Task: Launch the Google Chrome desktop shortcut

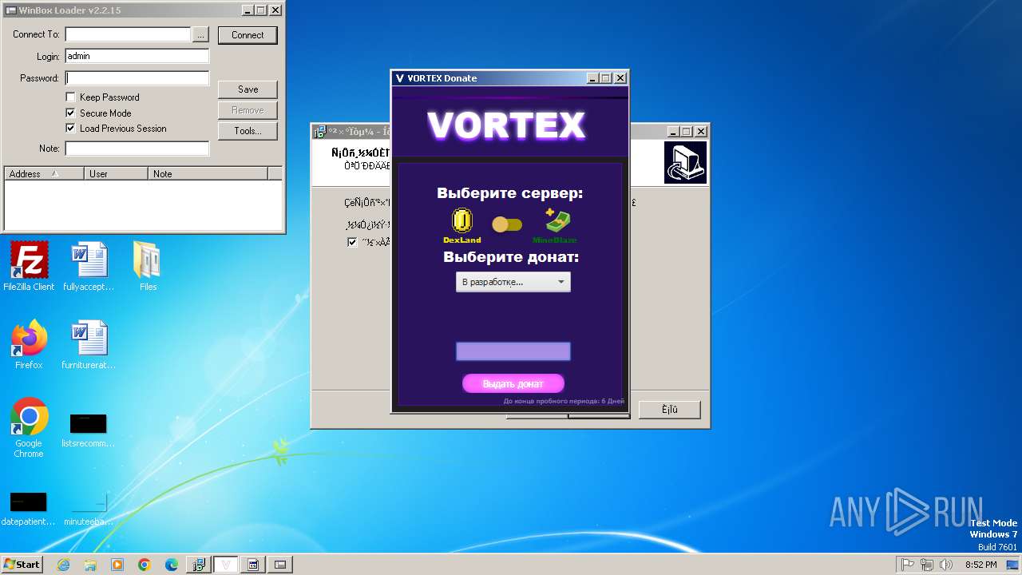Action: (x=29, y=427)
